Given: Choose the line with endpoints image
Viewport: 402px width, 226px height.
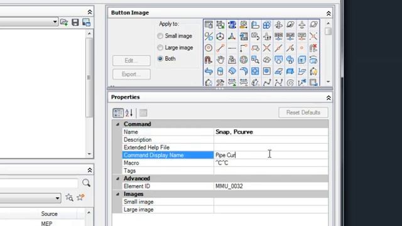Looking at the screenshot, I should coord(220,48).
